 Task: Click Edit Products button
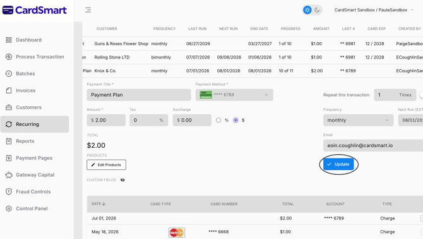coord(106,165)
